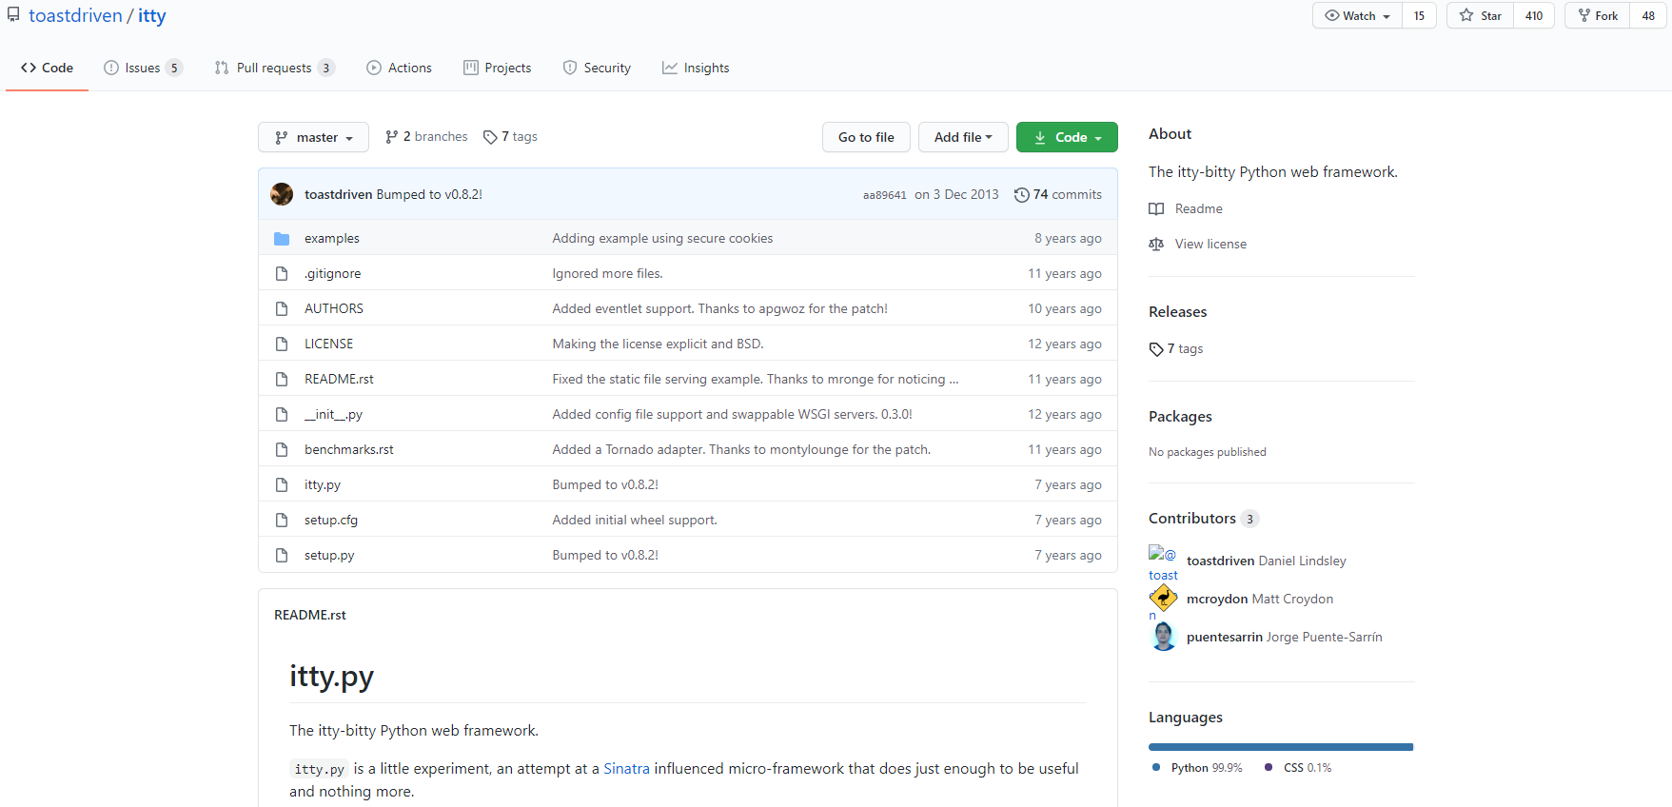Open the Packages heading link
This screenshot has height=807, width=1672.
1180,417
